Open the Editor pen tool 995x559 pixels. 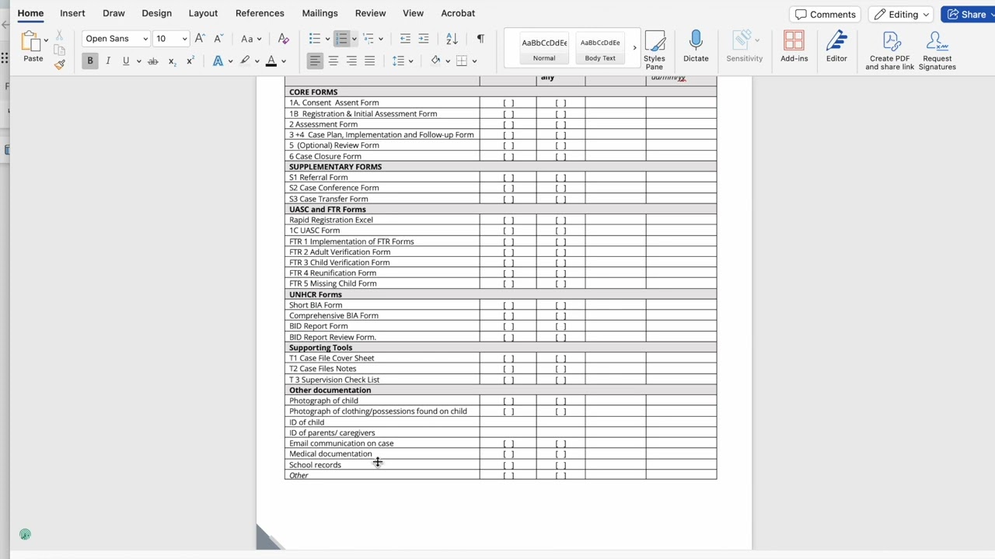pos(836,47)
